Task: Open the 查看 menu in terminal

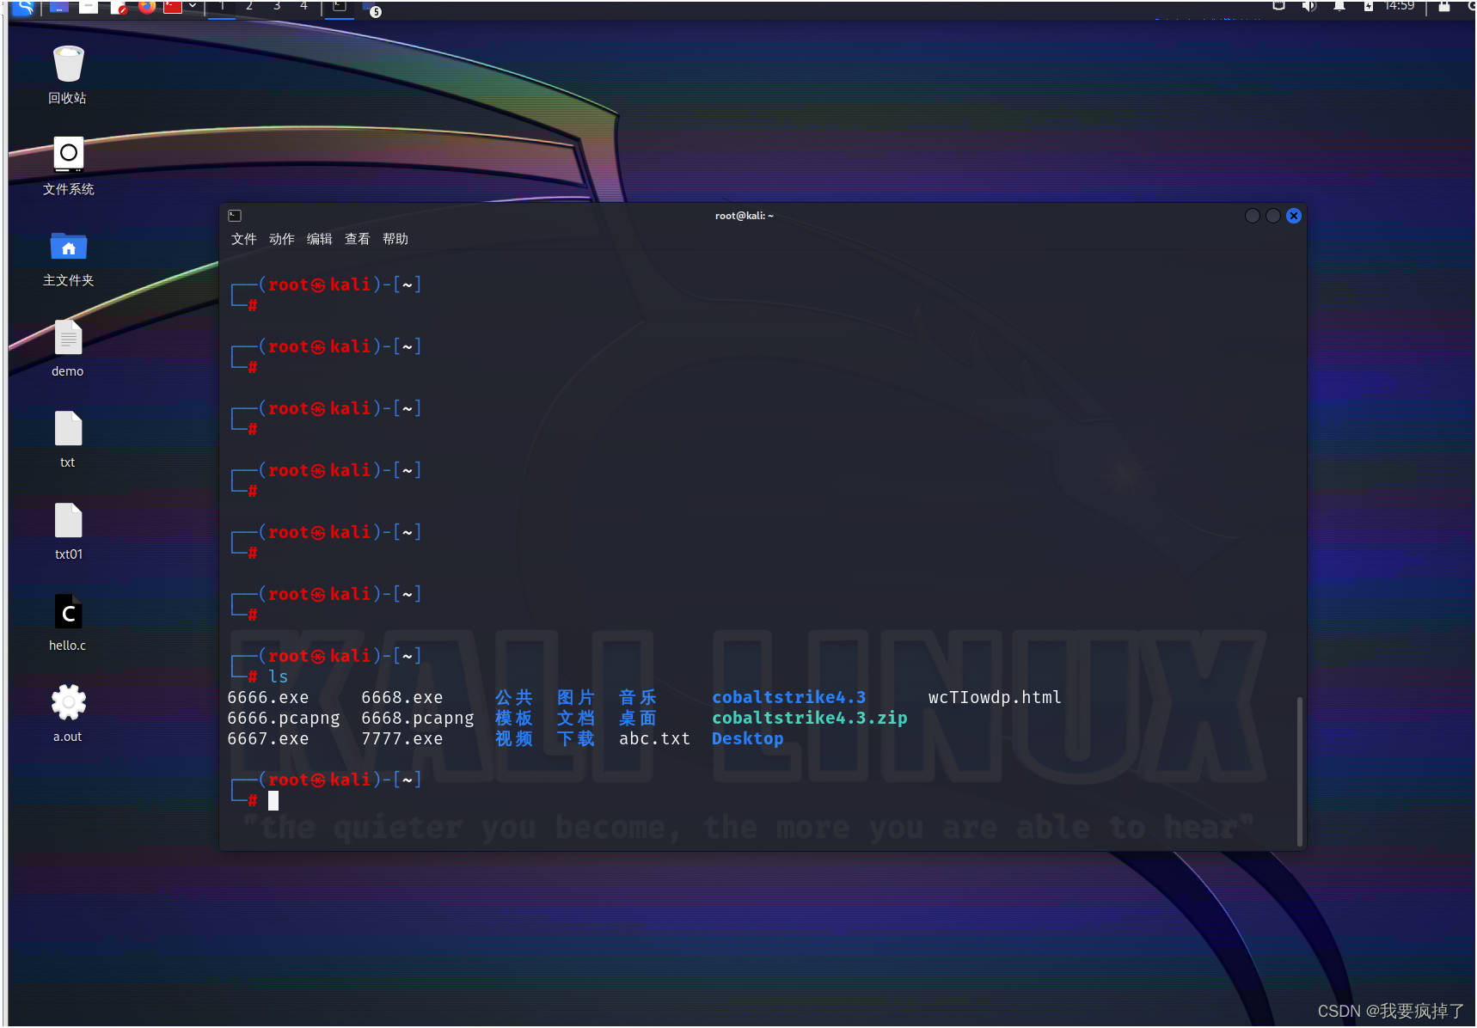Action: pyautogui.click(x=358, y=239)
